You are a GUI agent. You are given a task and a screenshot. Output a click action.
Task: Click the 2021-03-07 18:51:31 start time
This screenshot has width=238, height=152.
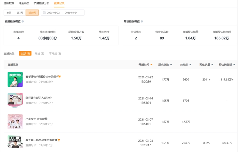145,122
